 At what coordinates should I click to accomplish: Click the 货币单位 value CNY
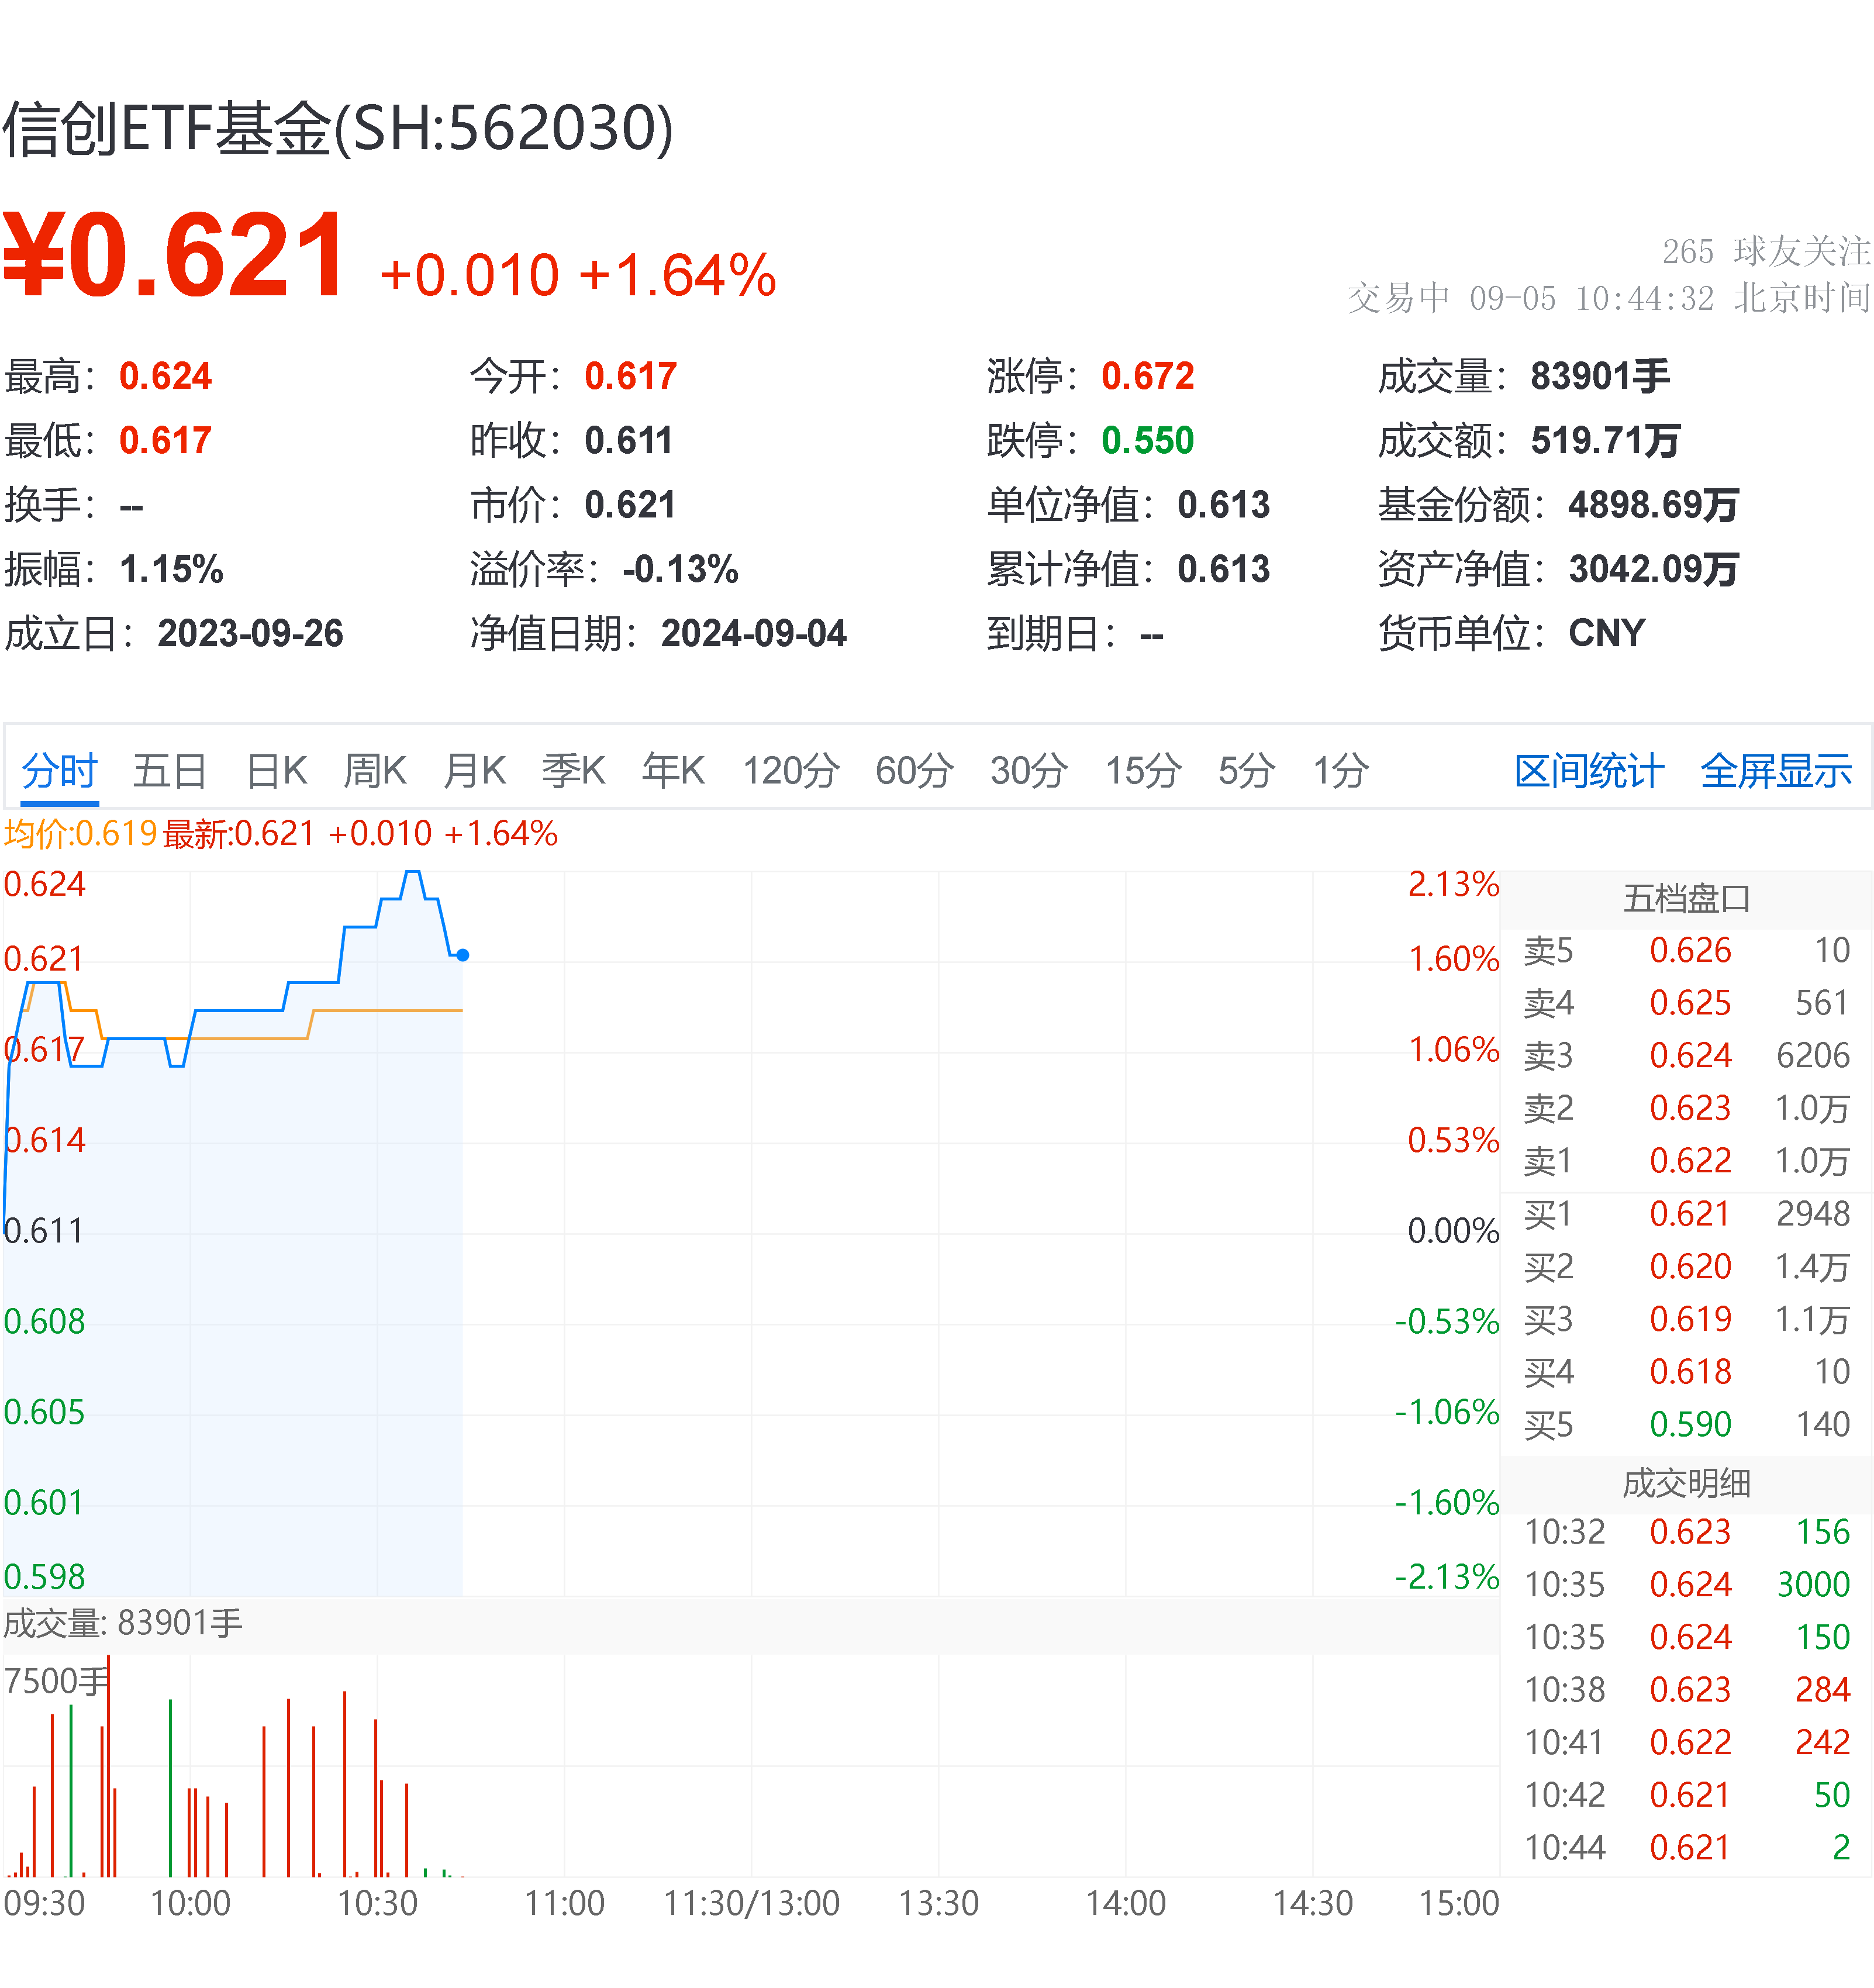click(x=1607, y=634)
